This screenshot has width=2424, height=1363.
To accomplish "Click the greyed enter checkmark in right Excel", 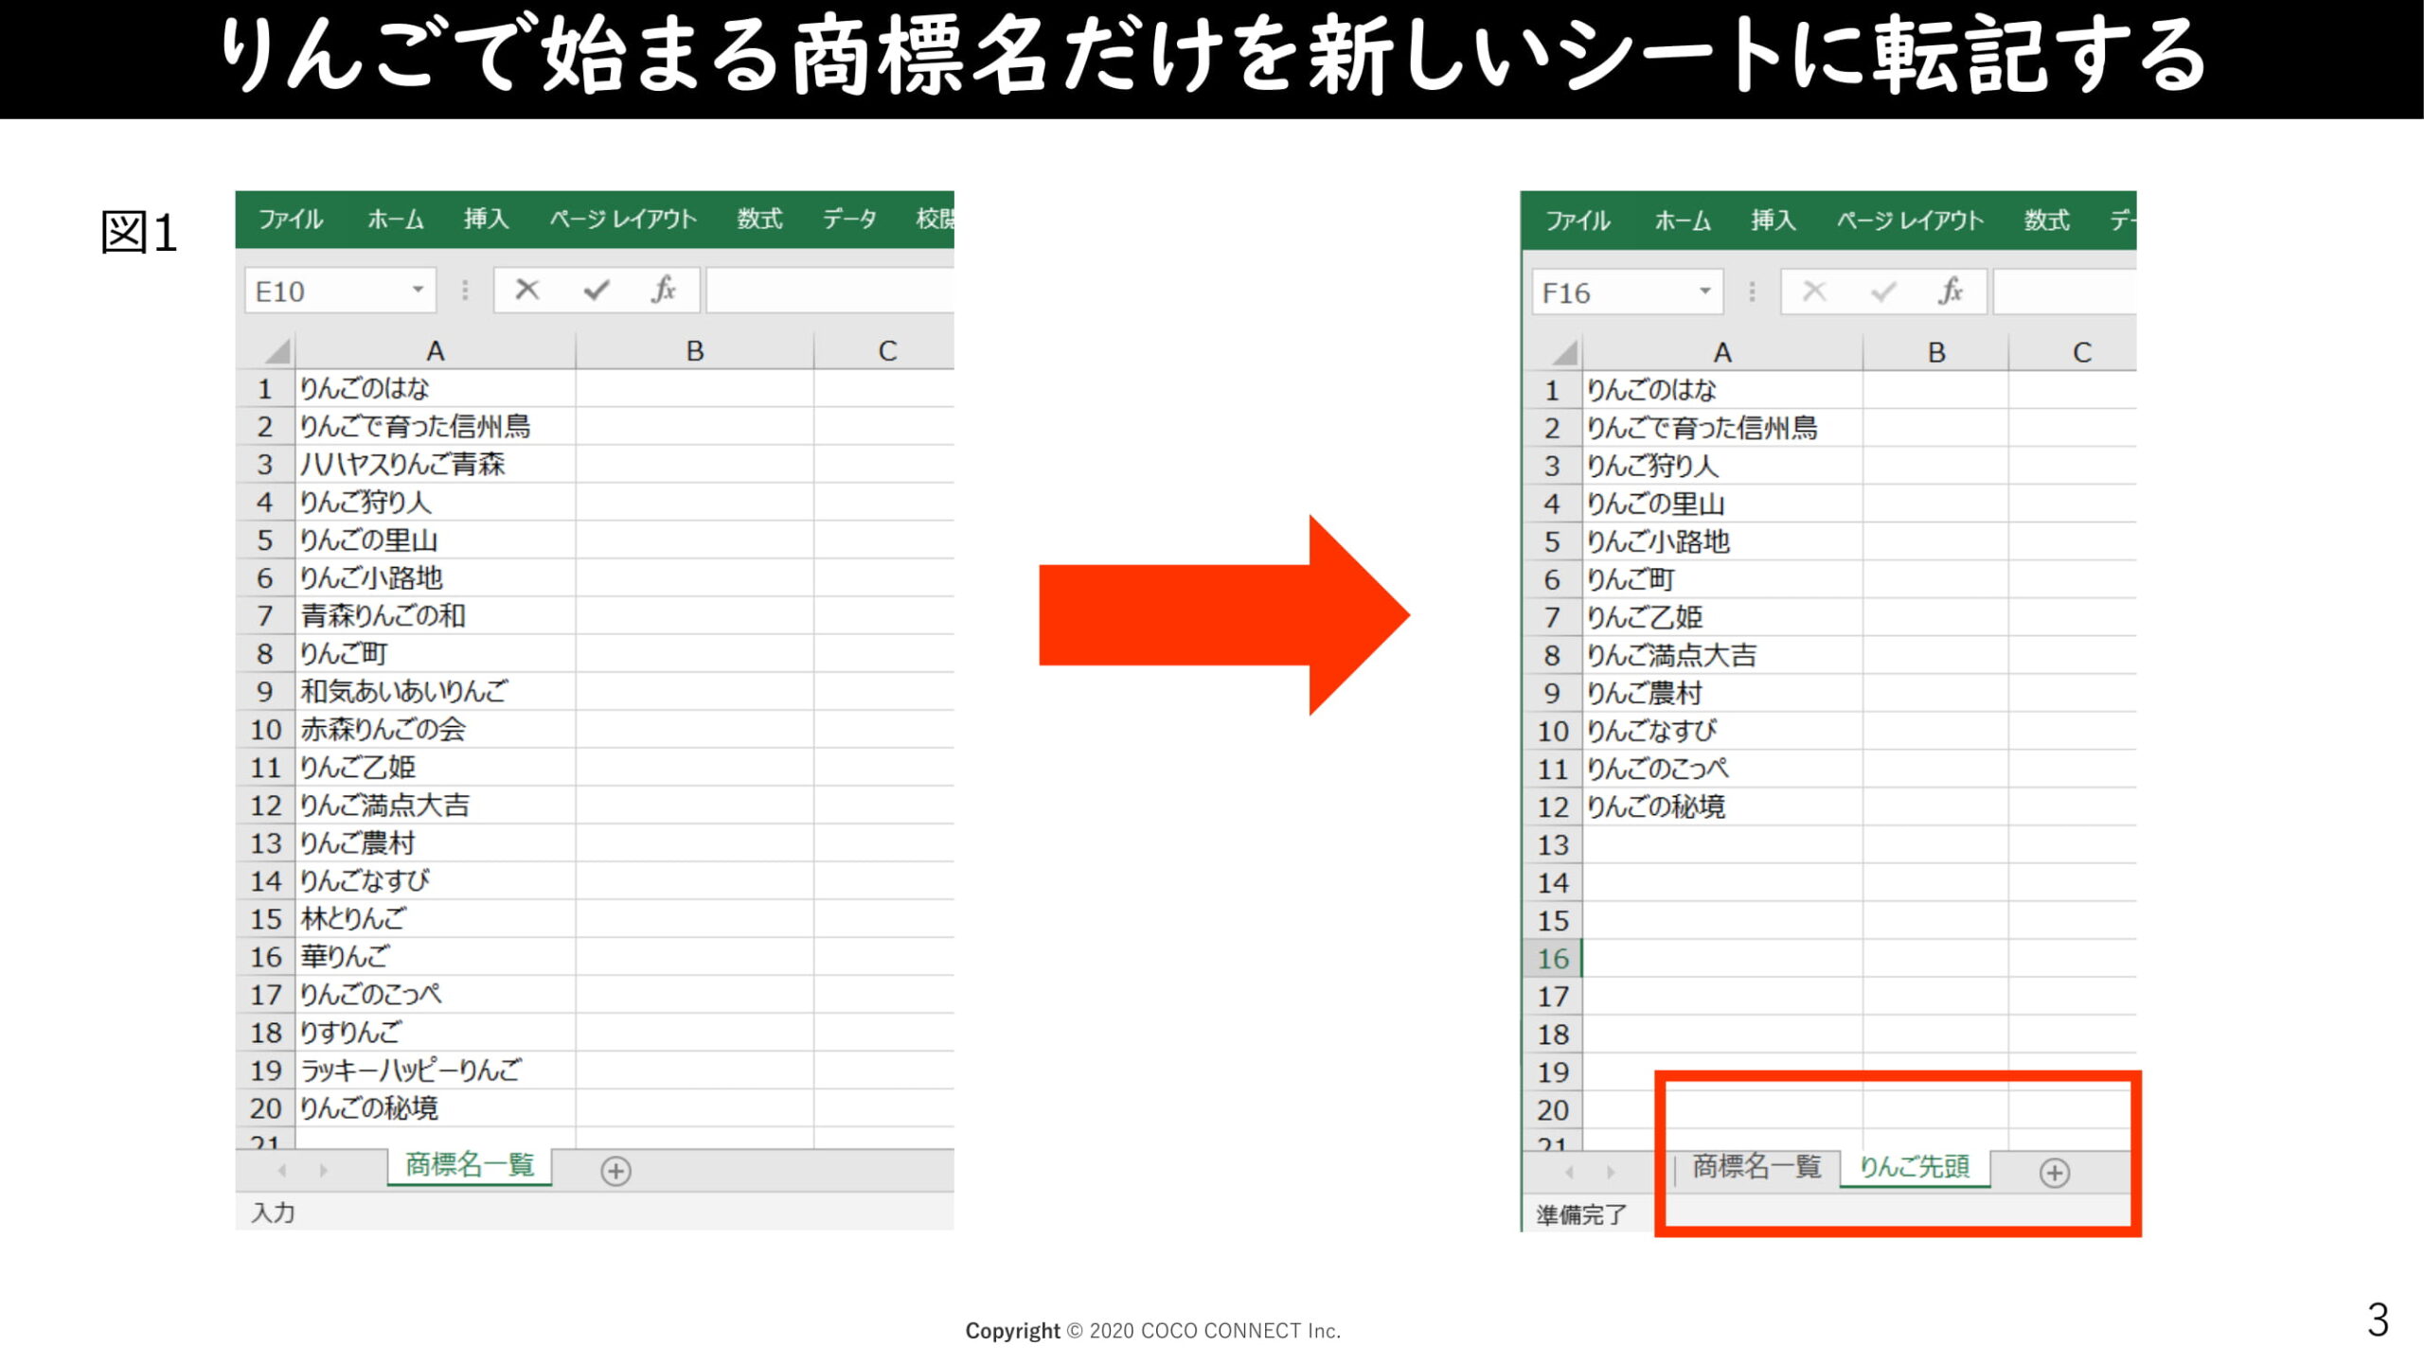I will [x=1883, y=292].
